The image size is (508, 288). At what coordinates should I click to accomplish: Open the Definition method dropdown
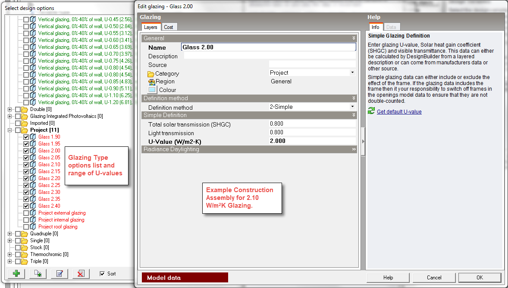pos(352,107)
